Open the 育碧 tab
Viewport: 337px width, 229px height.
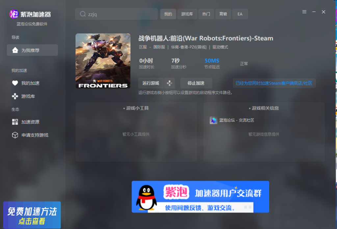click(223, 14)
